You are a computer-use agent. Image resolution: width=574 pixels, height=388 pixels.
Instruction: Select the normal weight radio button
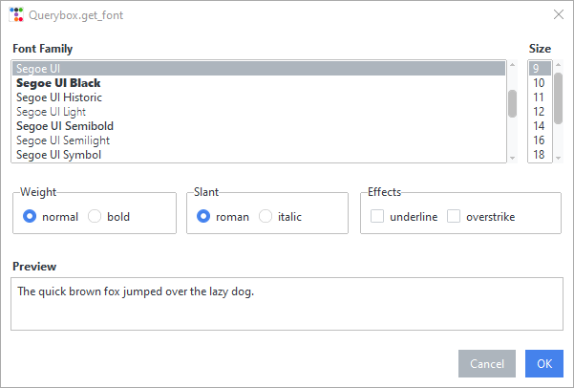click(x=30, y=216)
